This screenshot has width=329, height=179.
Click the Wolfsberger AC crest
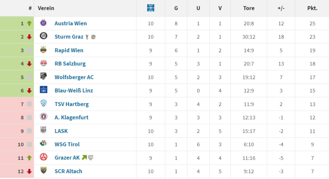point(43,77)
